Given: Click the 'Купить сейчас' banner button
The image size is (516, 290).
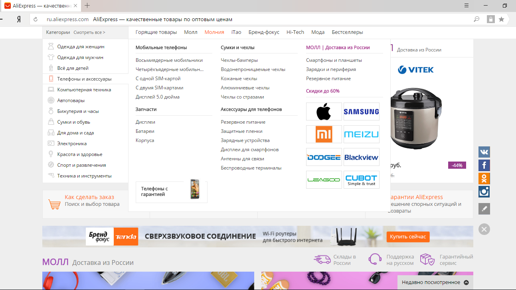Looking at the screenshot, I should (408, 237).
